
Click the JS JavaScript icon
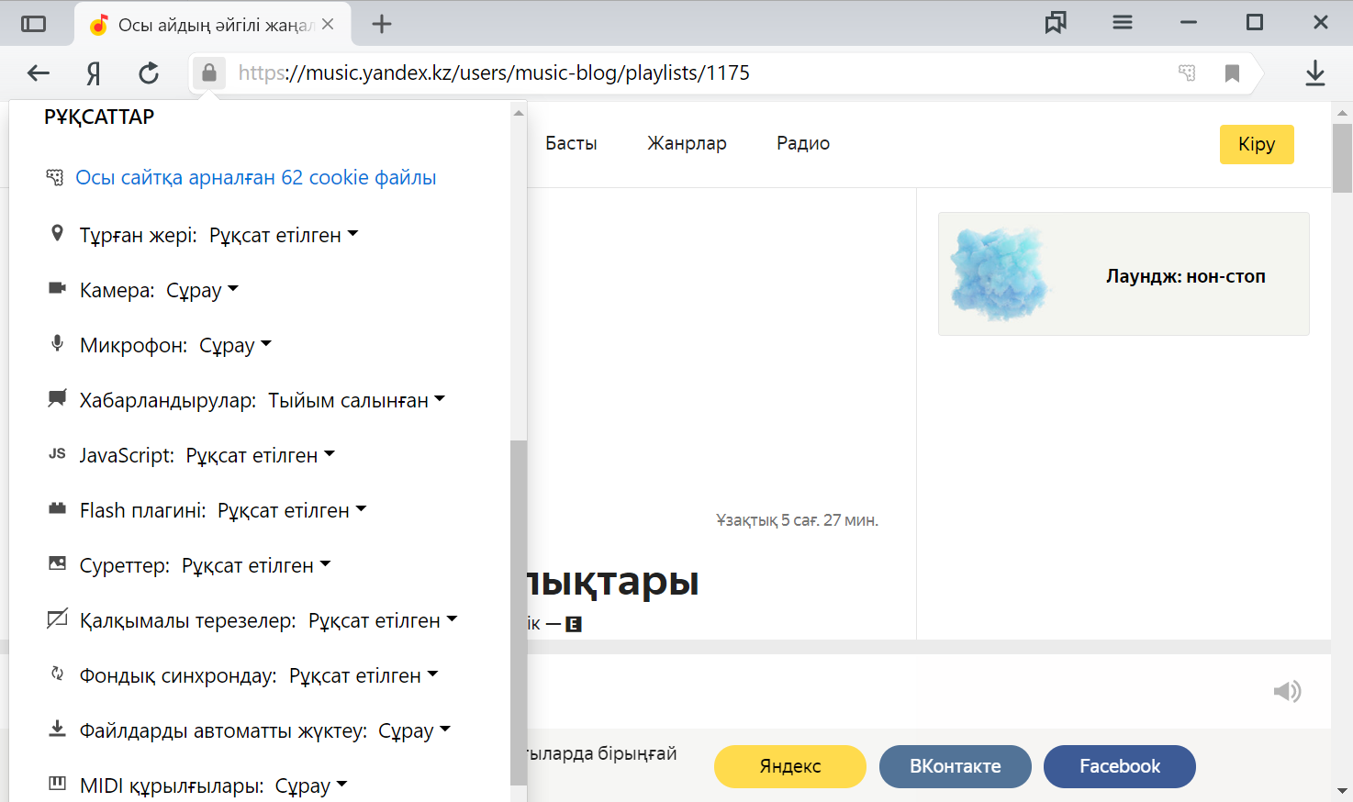pyautogui.click(x=57, y=453)
